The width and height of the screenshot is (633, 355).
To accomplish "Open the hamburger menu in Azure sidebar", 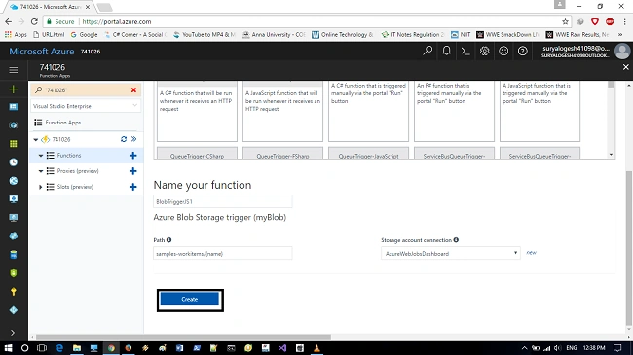I will pos(14,70).
